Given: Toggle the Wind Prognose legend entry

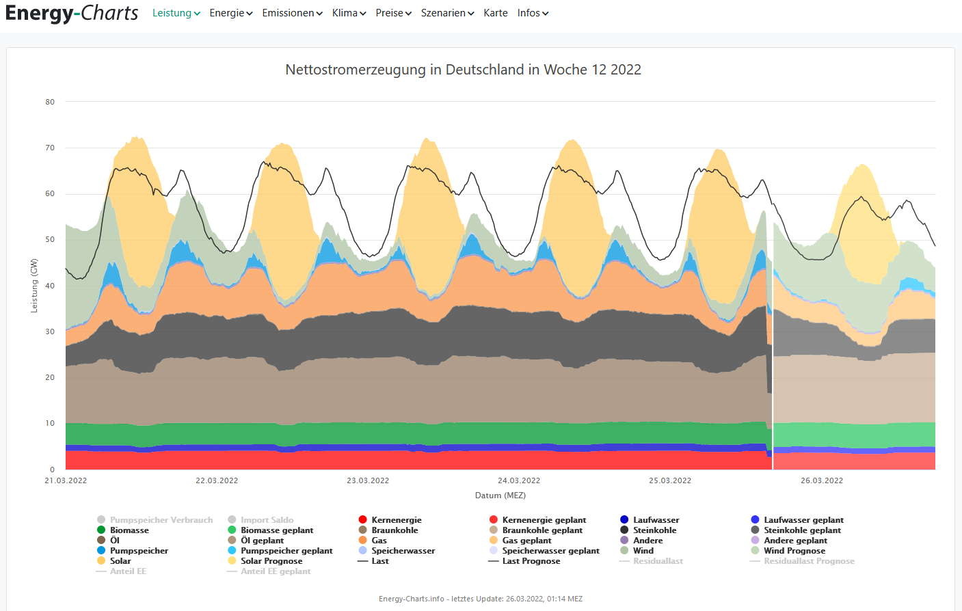Looking at the screenshot, I should click(788, 551).
